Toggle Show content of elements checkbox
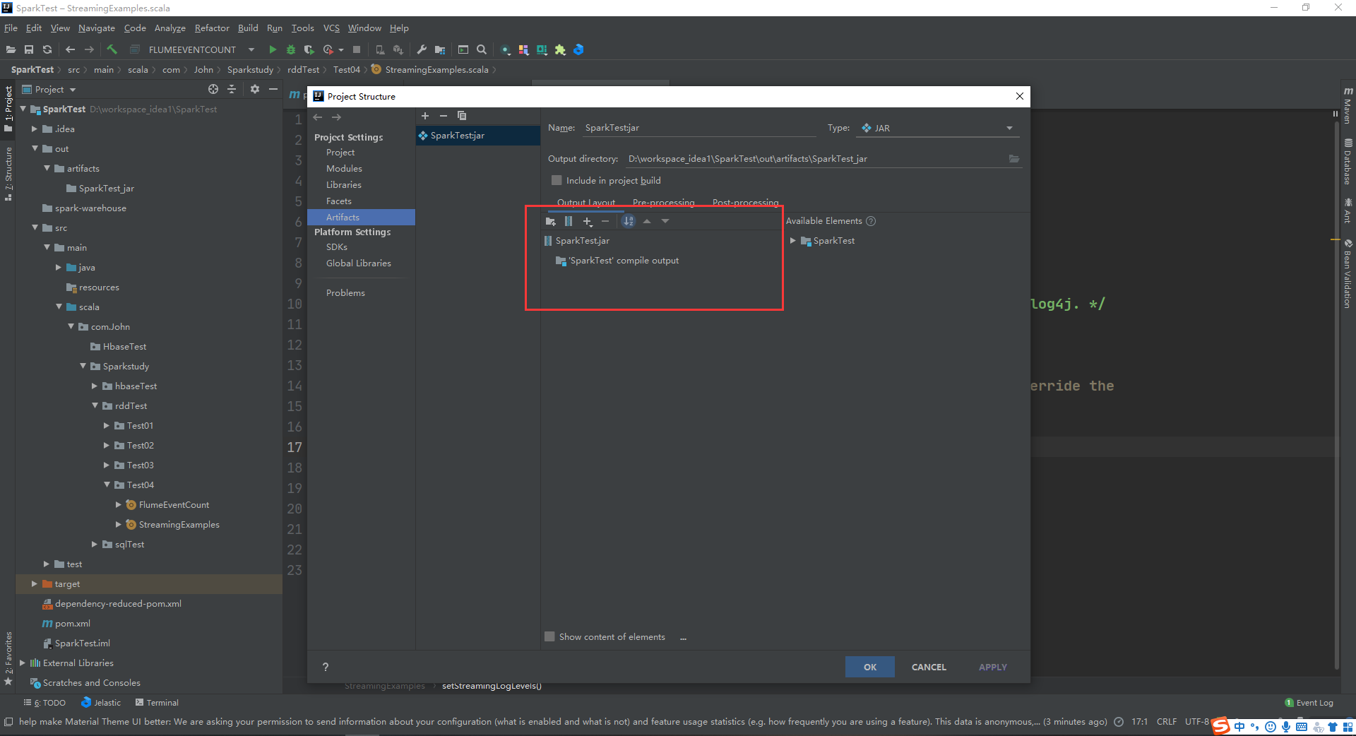1356x736 pixels. point(549,637)
